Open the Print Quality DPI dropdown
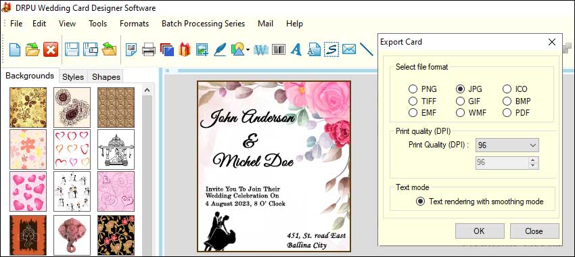Image resolution: width=575 pixels, height=257 pixels. point(507,145)
